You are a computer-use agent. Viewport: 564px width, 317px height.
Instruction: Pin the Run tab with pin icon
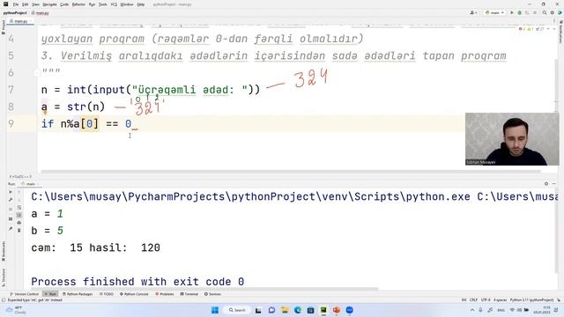pyautogui.click(x=11, y=229)
